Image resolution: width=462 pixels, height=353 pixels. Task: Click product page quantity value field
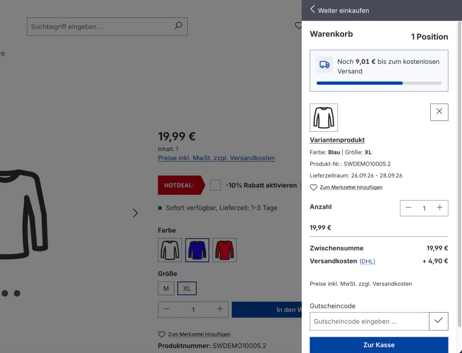(x=193, y=309)
